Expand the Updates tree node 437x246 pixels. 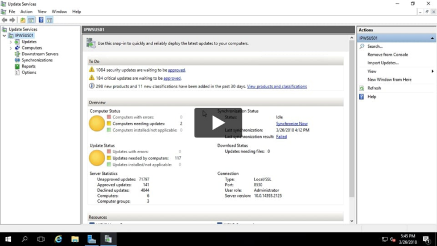10,42
